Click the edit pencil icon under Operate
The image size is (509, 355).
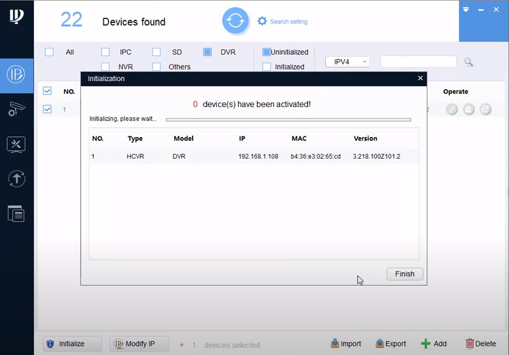(452, 110)
